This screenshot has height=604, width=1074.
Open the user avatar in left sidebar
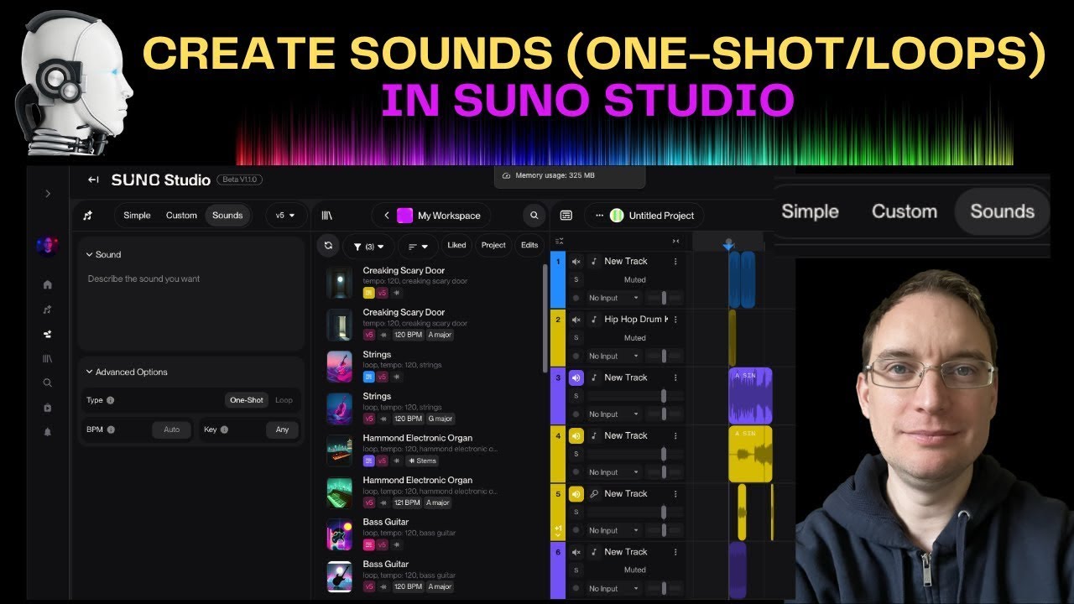pyautogui.click(x=47, y=246)
